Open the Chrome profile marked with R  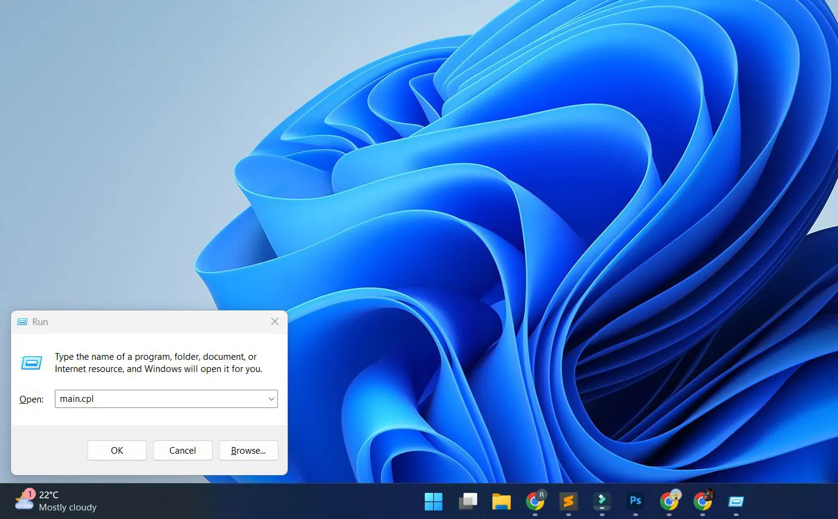(534, 501)
